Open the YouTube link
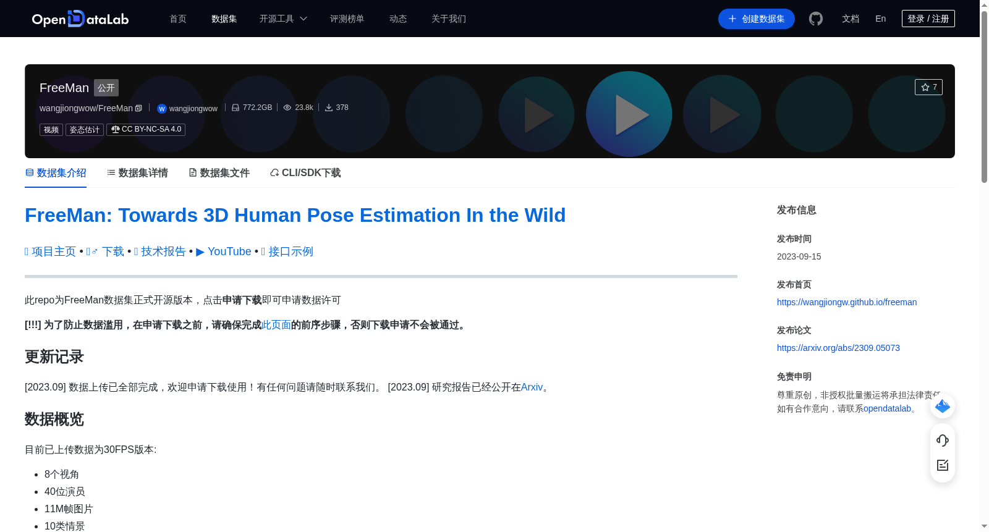Image resolution: width=989 pixels, height=532 pixels. tap(224, 251)
